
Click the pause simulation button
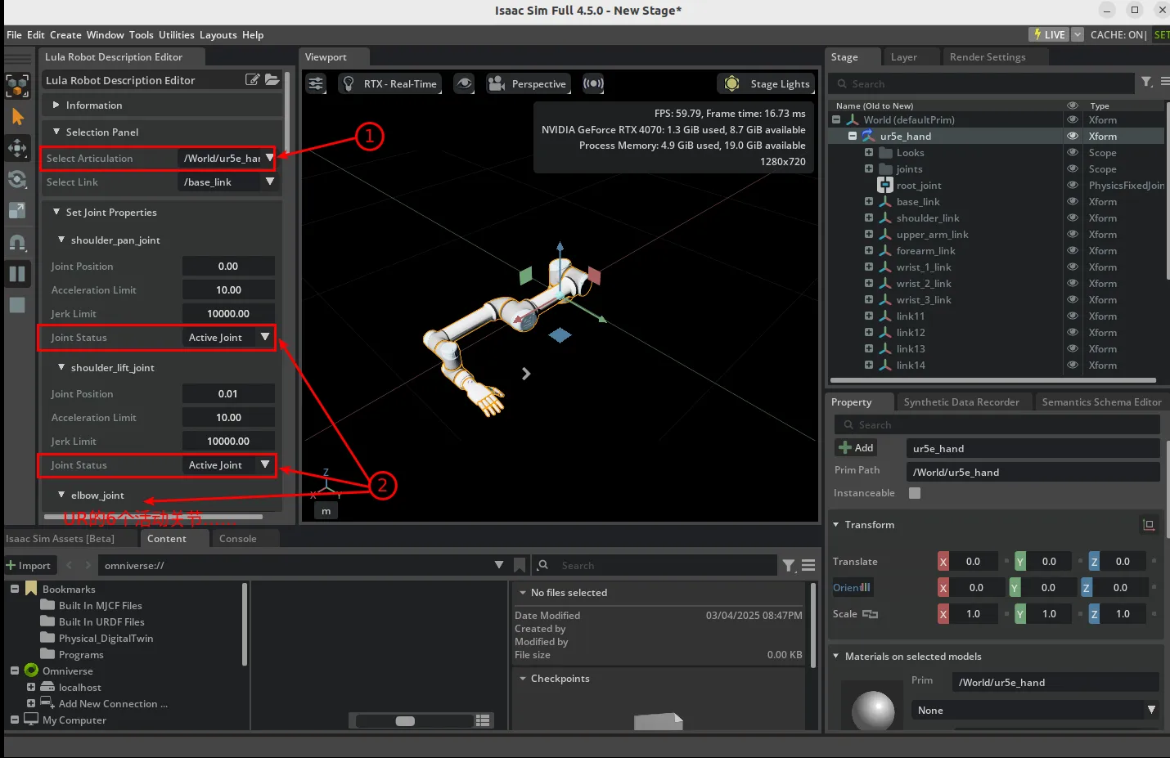17,274
